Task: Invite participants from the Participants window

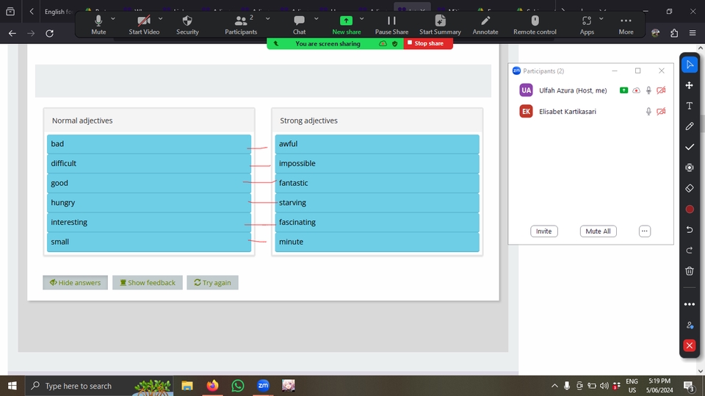Action: (543, 231)
